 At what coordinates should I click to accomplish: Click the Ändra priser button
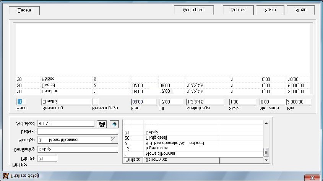(194, 10)
